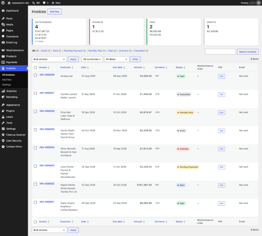Click the Cleanup Scanner icon
The image size is (262, 236).
pyautogui.click(x=3, y=135)
